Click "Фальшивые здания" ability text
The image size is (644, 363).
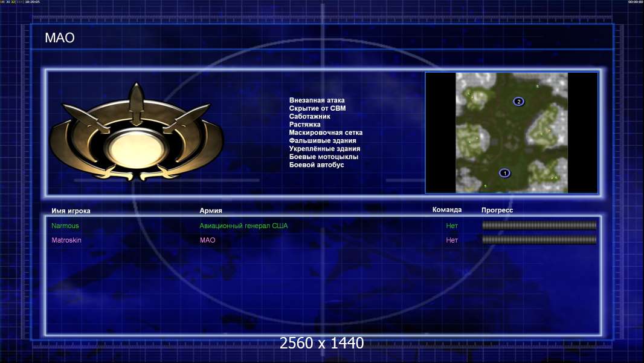pyautogui.click(x=323, y=140)
